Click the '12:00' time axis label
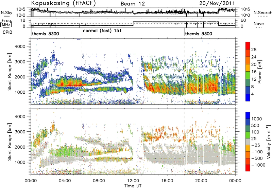 pos(133,181)
